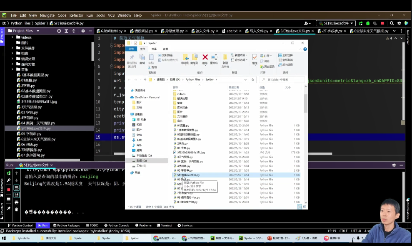
Task: Click the Version Control status bar button
Action: click(21, 225)
